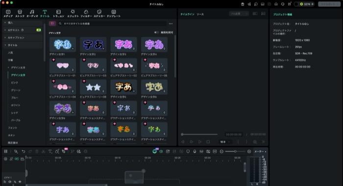
Task: Expand the AIキャプション sidebar section
Action: pos(23,38)
